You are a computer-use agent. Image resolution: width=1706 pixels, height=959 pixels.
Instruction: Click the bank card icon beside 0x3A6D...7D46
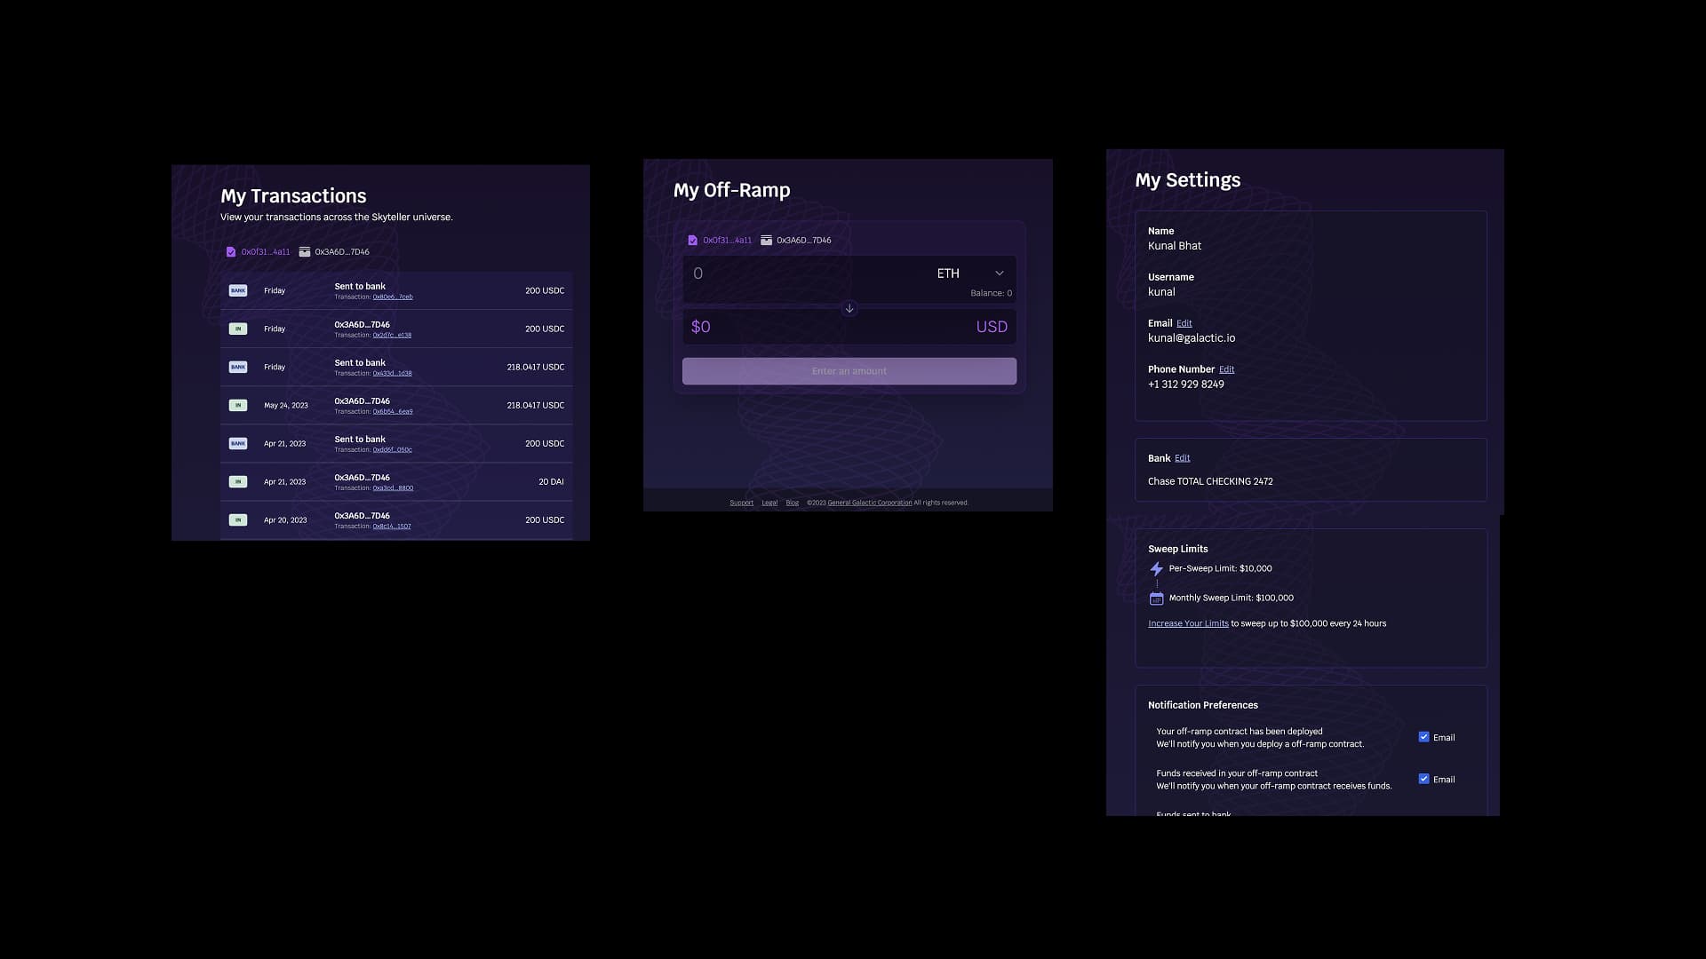coord(304,251)
